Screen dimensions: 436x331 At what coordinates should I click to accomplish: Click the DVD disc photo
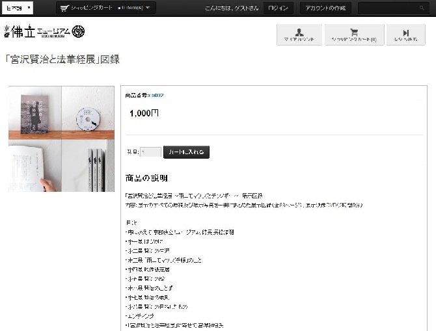pos(88,113)
